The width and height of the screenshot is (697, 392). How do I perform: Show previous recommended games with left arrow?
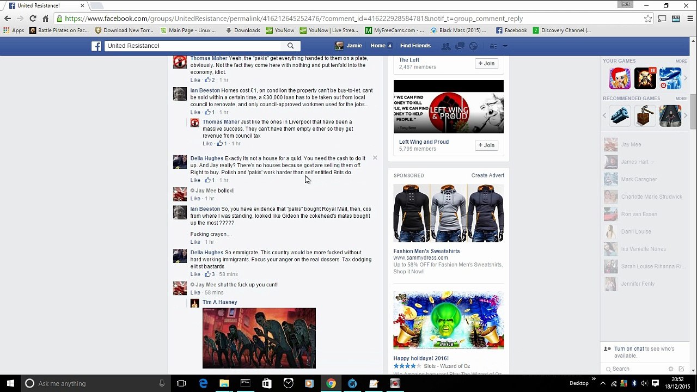[x=604, y=116]
